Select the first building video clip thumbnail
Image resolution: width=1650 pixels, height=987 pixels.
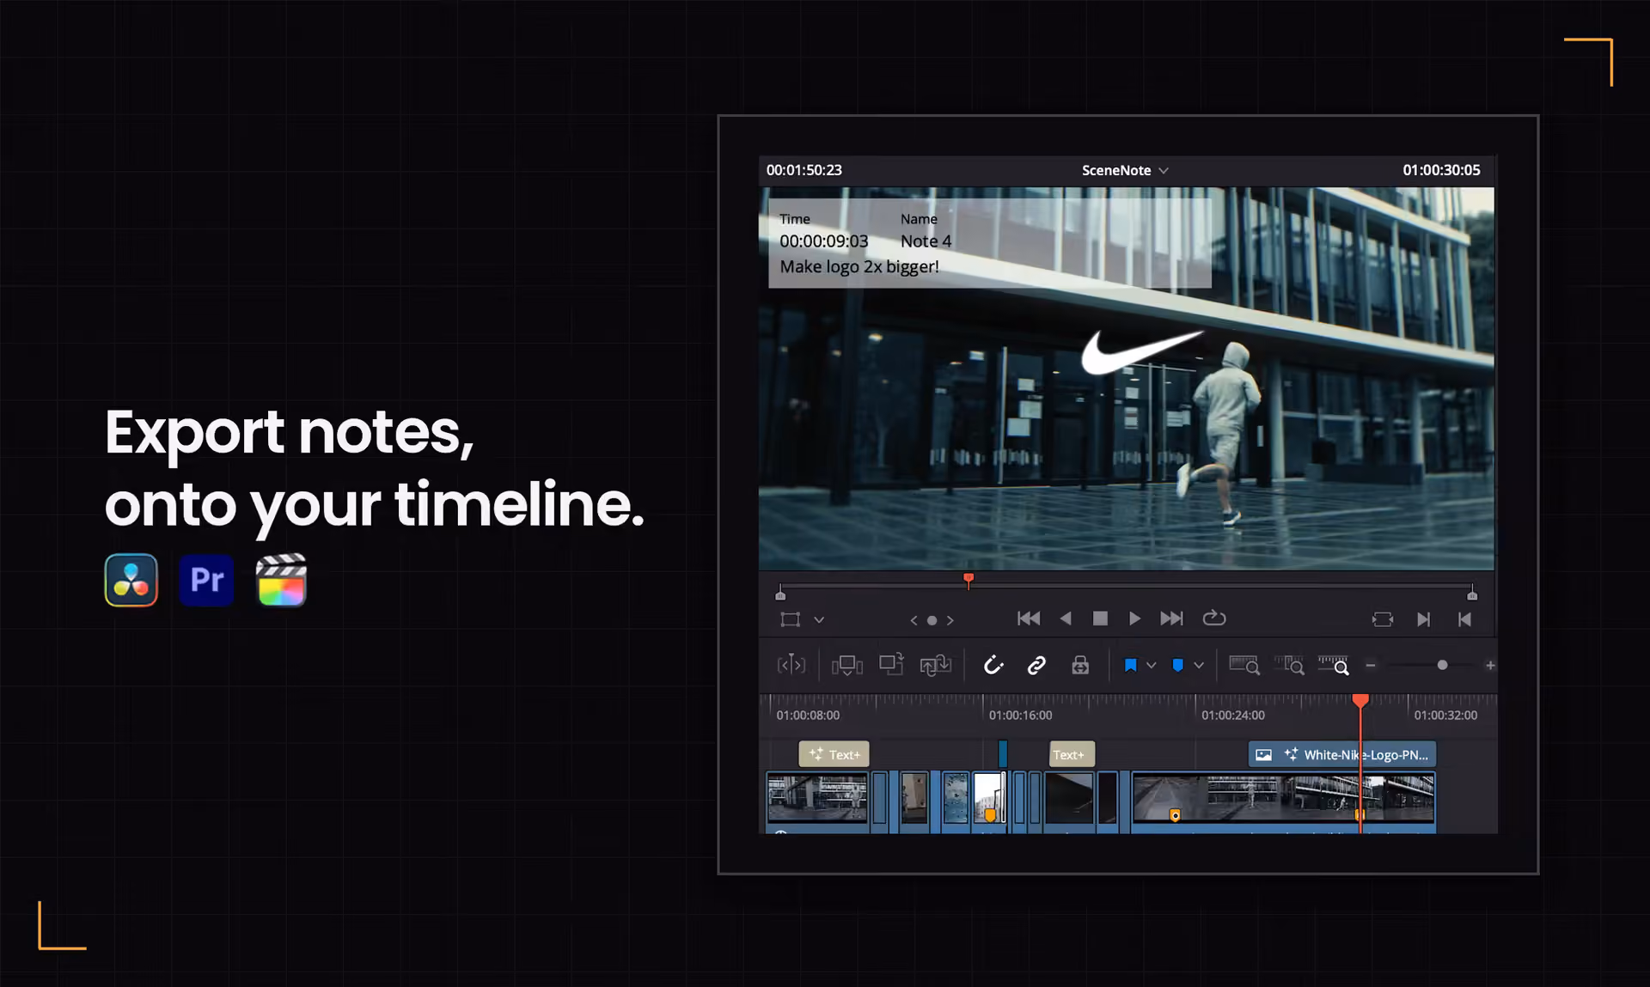click(817, 800)
